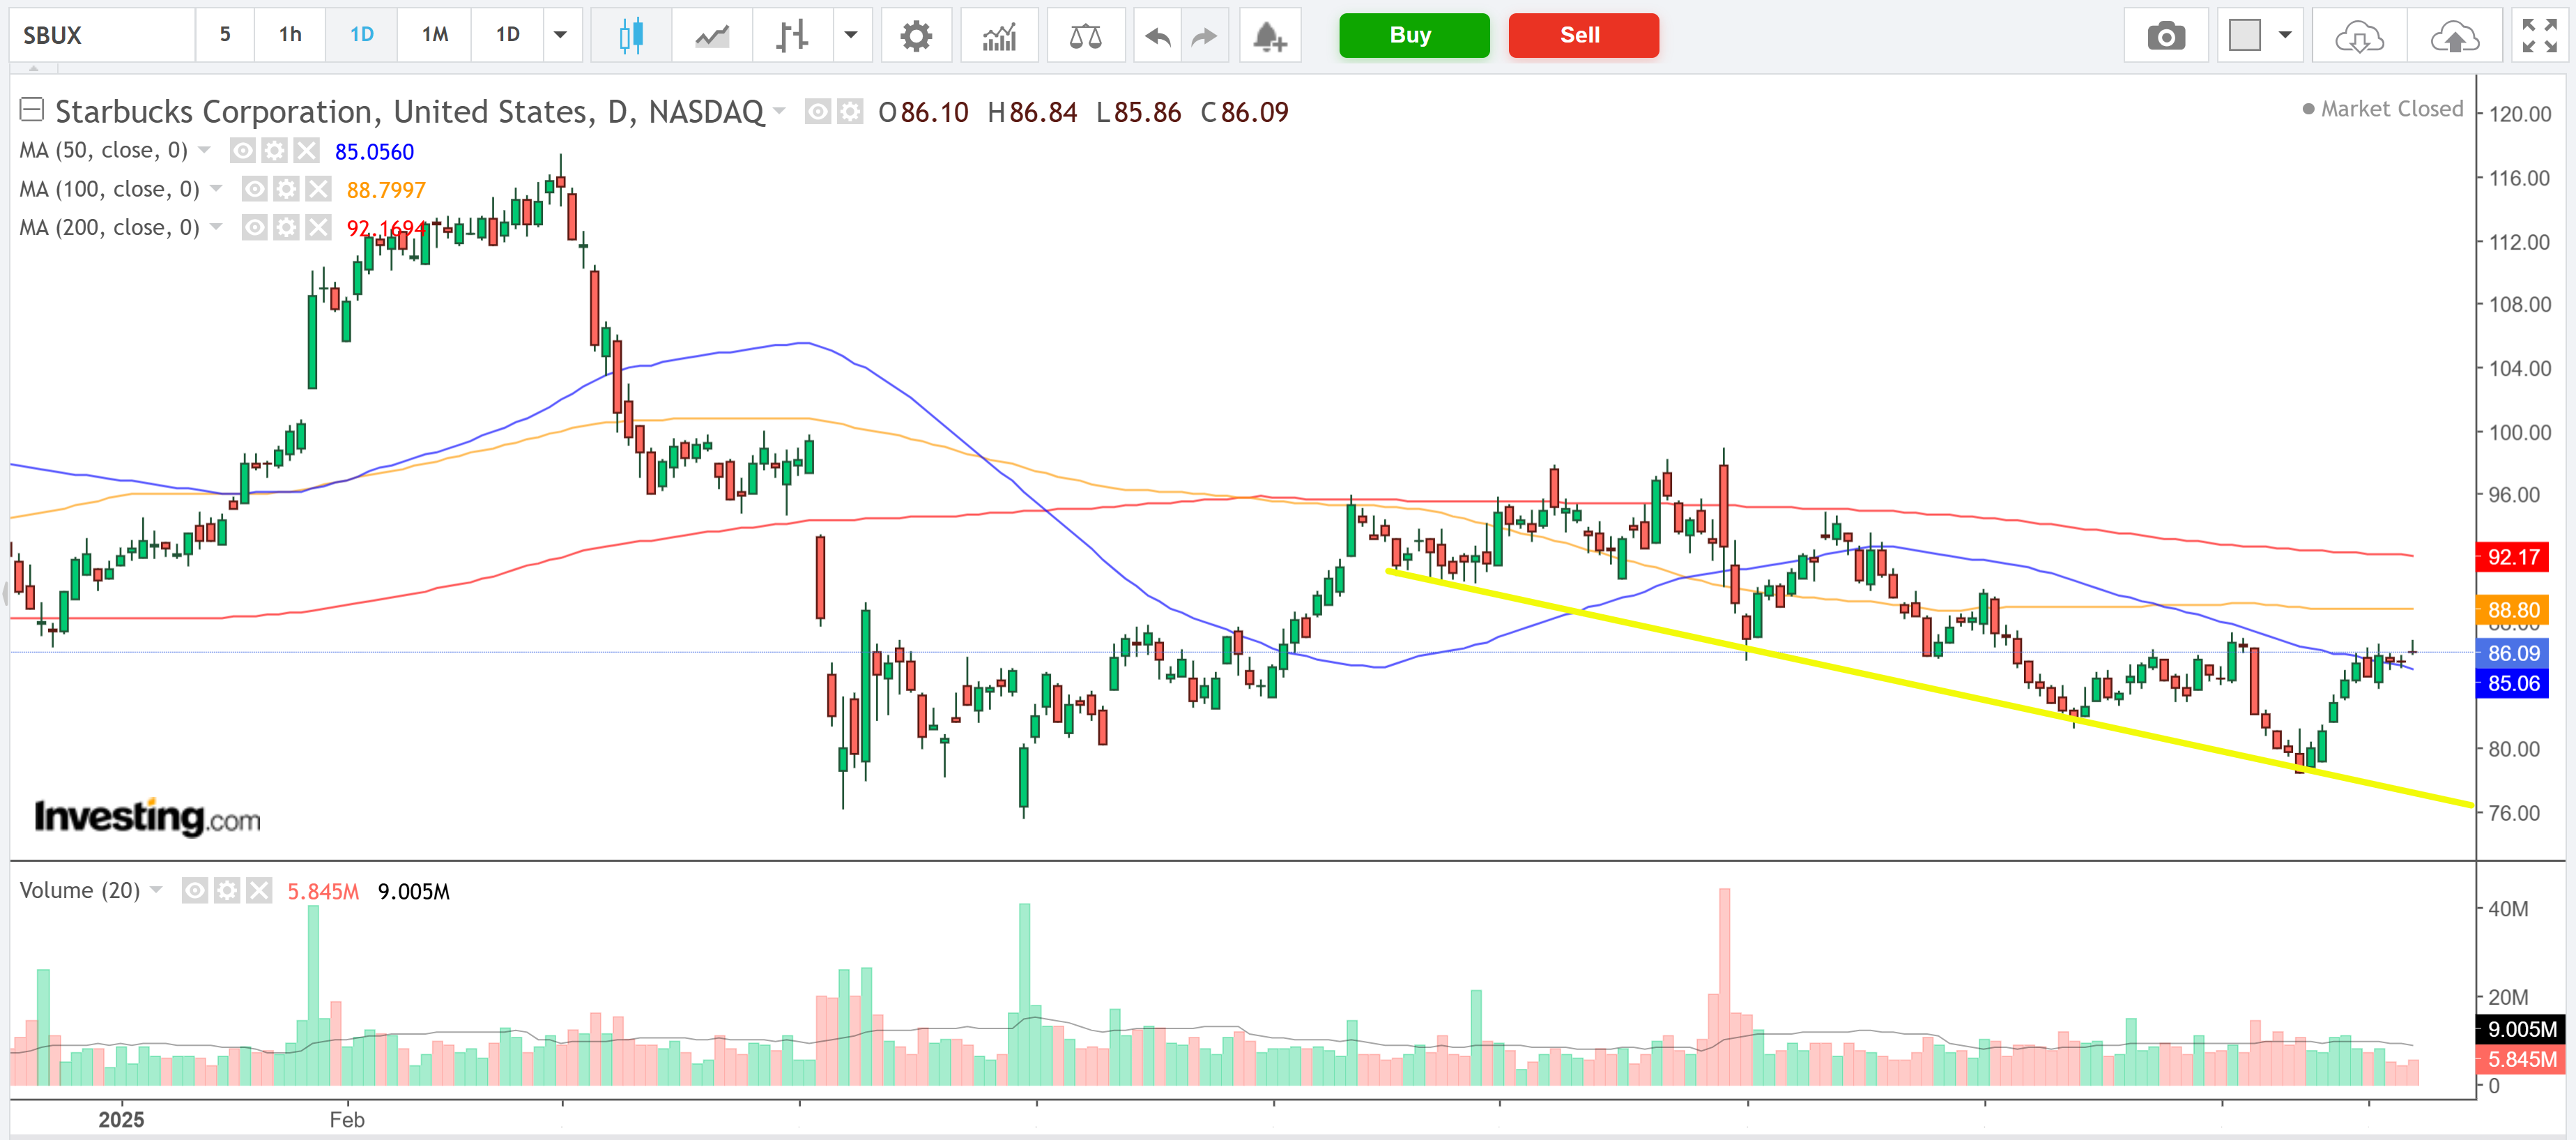Open the indicators icon in toolbar
The height and width of the screenshot is (1140, 2576).
(x=999, y=36)
